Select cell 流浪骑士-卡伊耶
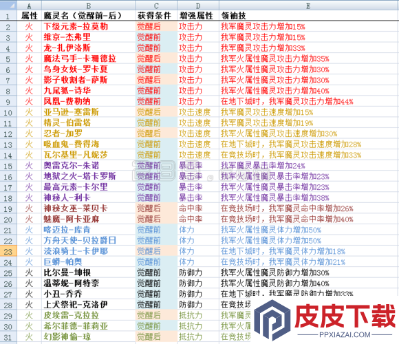 (89, 251)
